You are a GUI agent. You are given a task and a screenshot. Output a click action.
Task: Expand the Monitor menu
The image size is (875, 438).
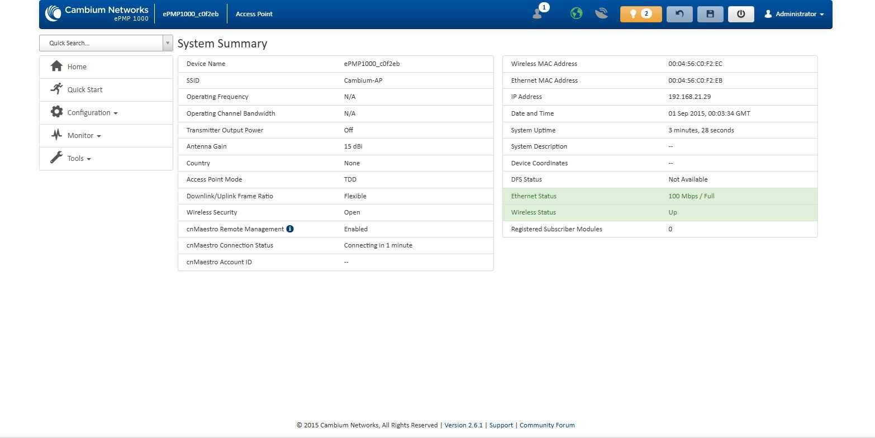pyautogui.click(x=106, y=135)
